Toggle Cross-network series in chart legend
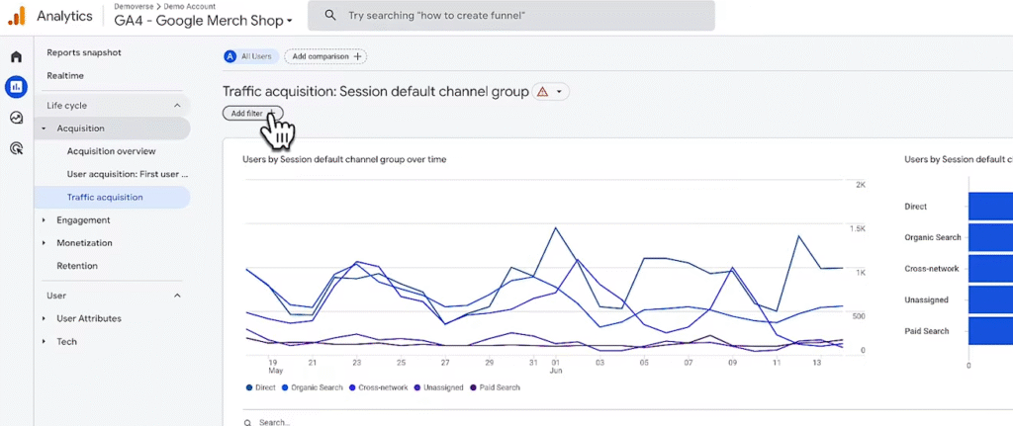Viewport: 1013px width, 426px height. tap(378, 387)
